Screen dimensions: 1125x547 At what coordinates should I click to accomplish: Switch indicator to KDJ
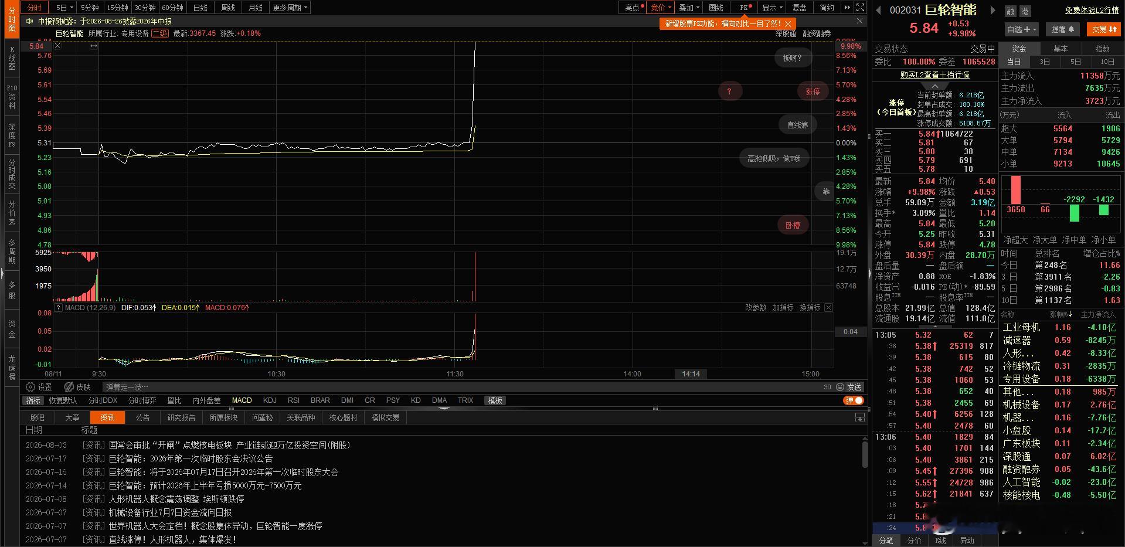click(270, 400)
